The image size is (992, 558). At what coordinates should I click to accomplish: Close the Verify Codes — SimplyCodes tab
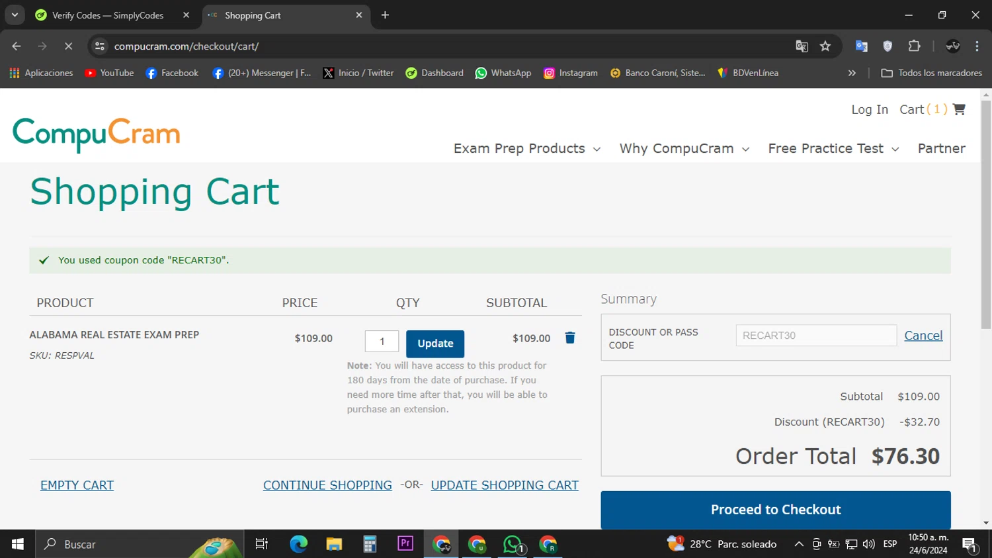(186, 15)
